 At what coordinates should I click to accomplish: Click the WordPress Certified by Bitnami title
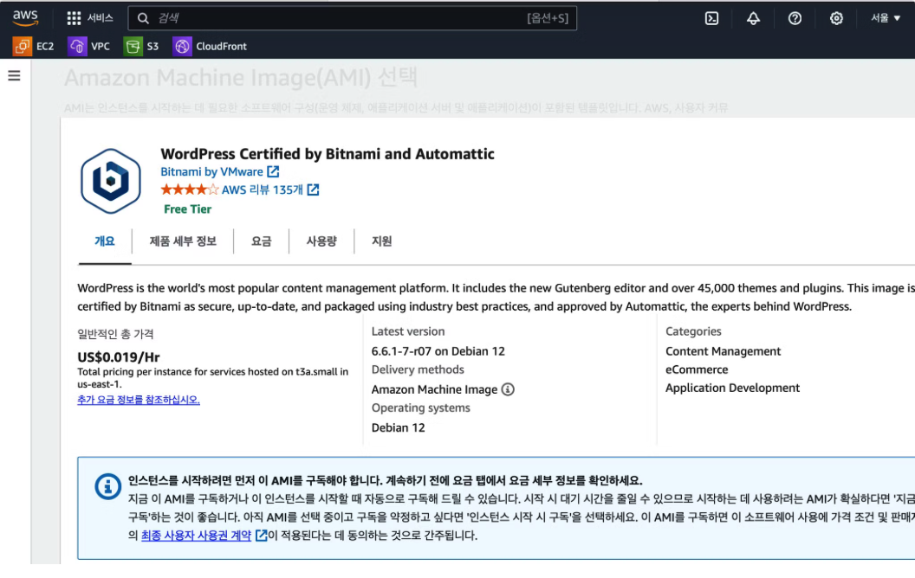click(x=328, y=154)
